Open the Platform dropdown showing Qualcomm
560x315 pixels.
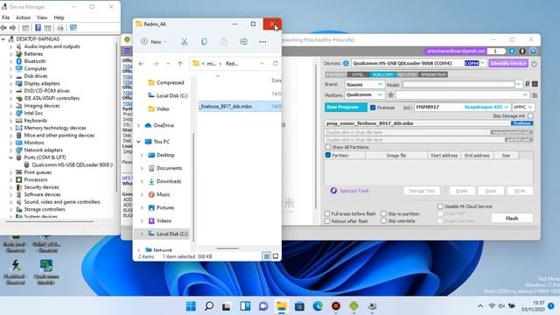[x=364, y=95]
